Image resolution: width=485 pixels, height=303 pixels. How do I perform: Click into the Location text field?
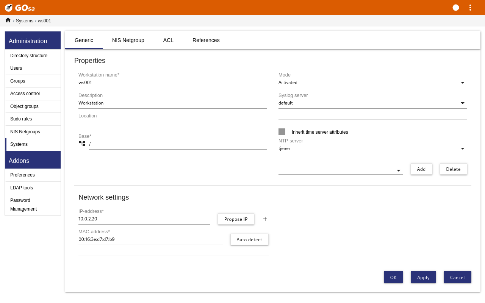[172, 123]
